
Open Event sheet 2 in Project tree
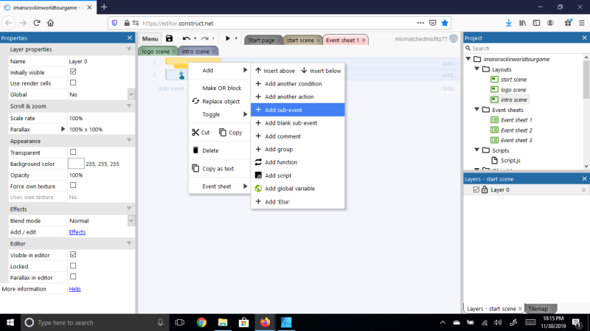tap(516, 130)
